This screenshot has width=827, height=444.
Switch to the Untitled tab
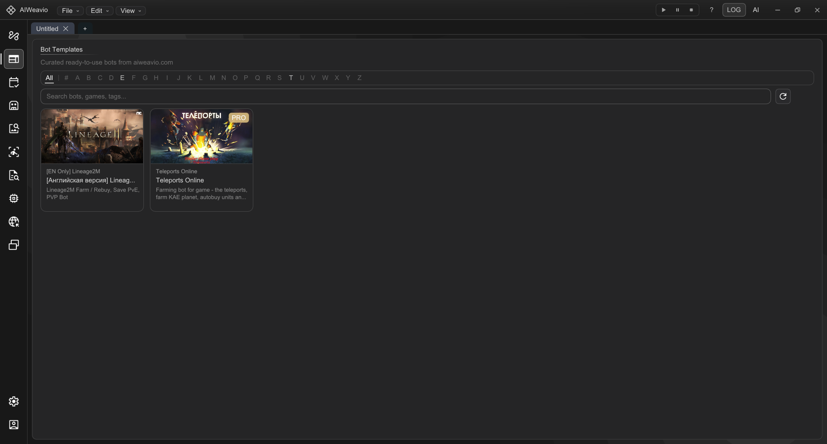47,28
